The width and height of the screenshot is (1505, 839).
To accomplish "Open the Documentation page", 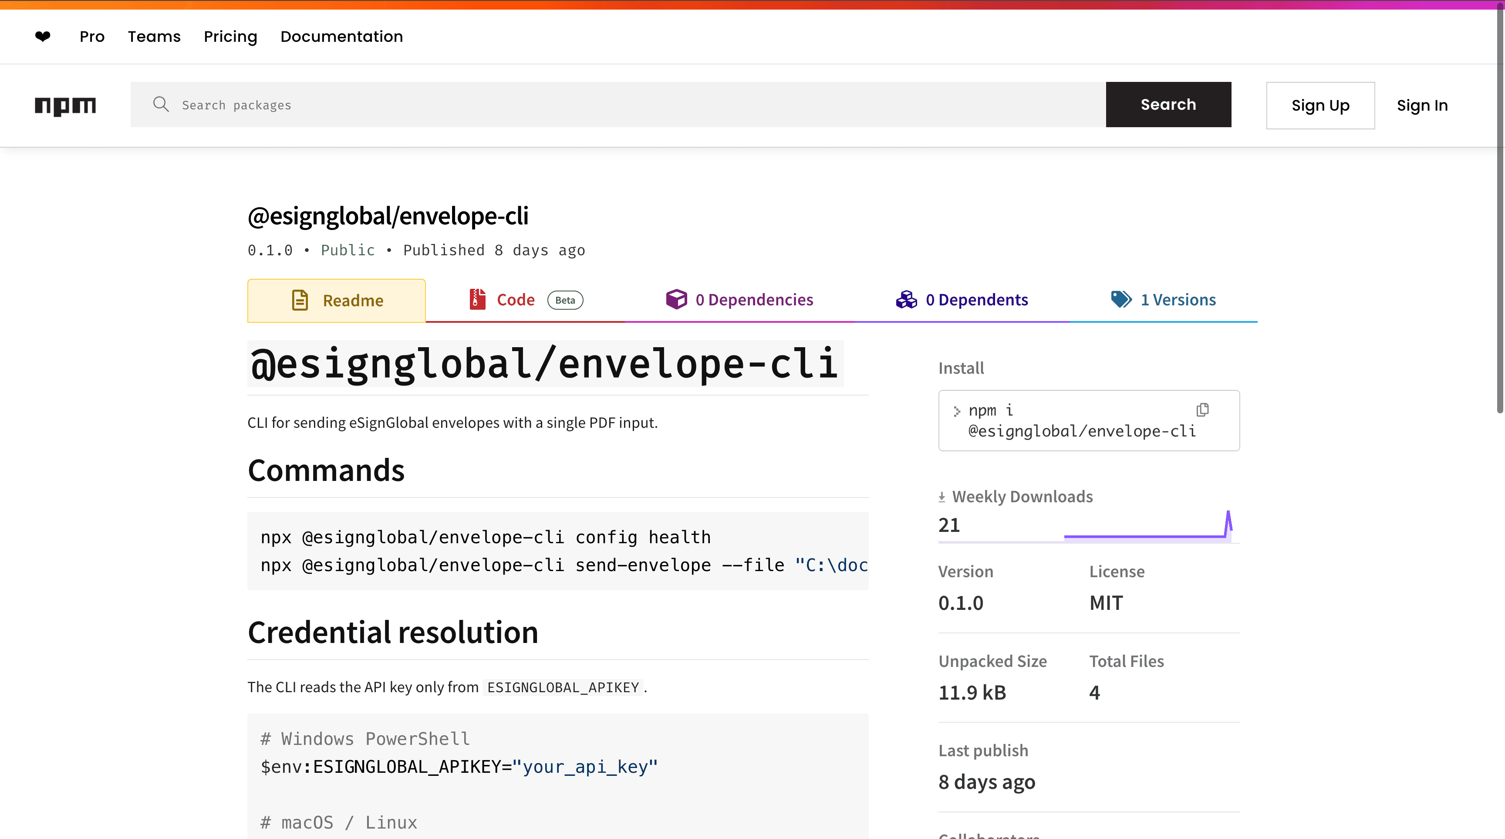I will coord(341,36).
